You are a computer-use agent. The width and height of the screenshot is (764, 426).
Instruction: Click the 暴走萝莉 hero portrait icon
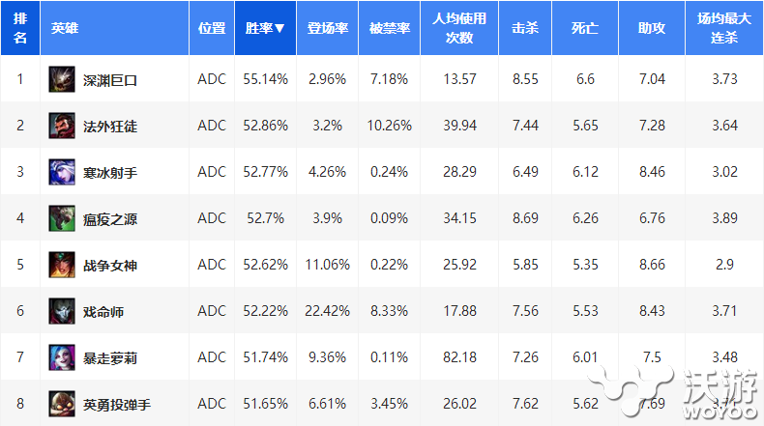tap(63, 357)
